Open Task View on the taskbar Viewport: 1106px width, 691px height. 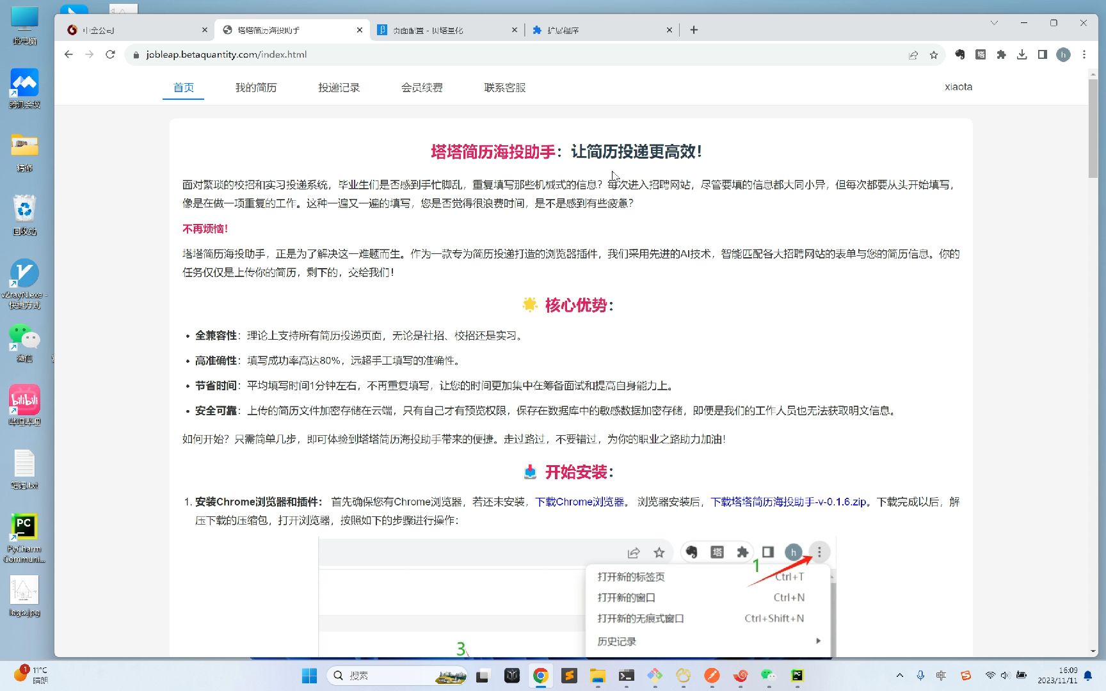pos(483,676)
